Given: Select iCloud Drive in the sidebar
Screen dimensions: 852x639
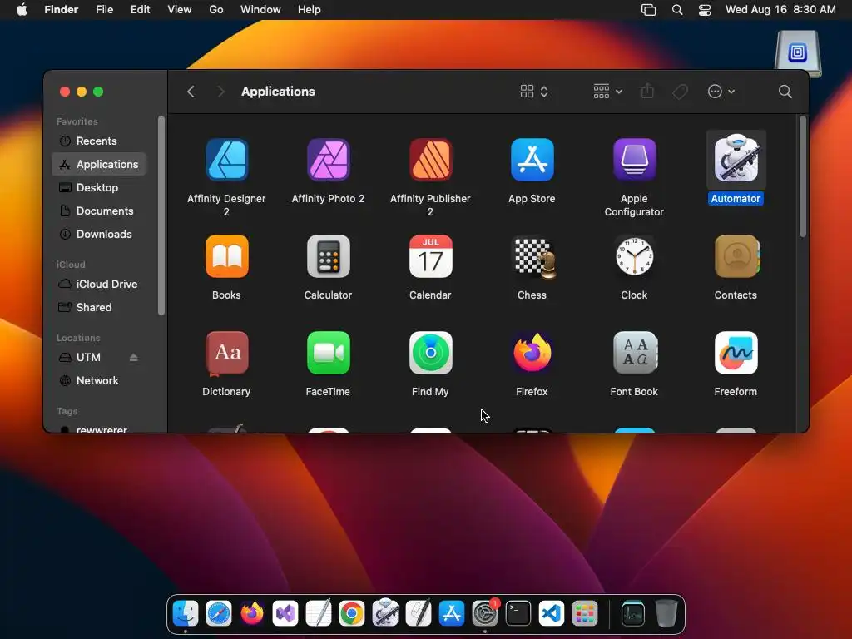Looking at the screenshot, I should (x=100, y=285).
